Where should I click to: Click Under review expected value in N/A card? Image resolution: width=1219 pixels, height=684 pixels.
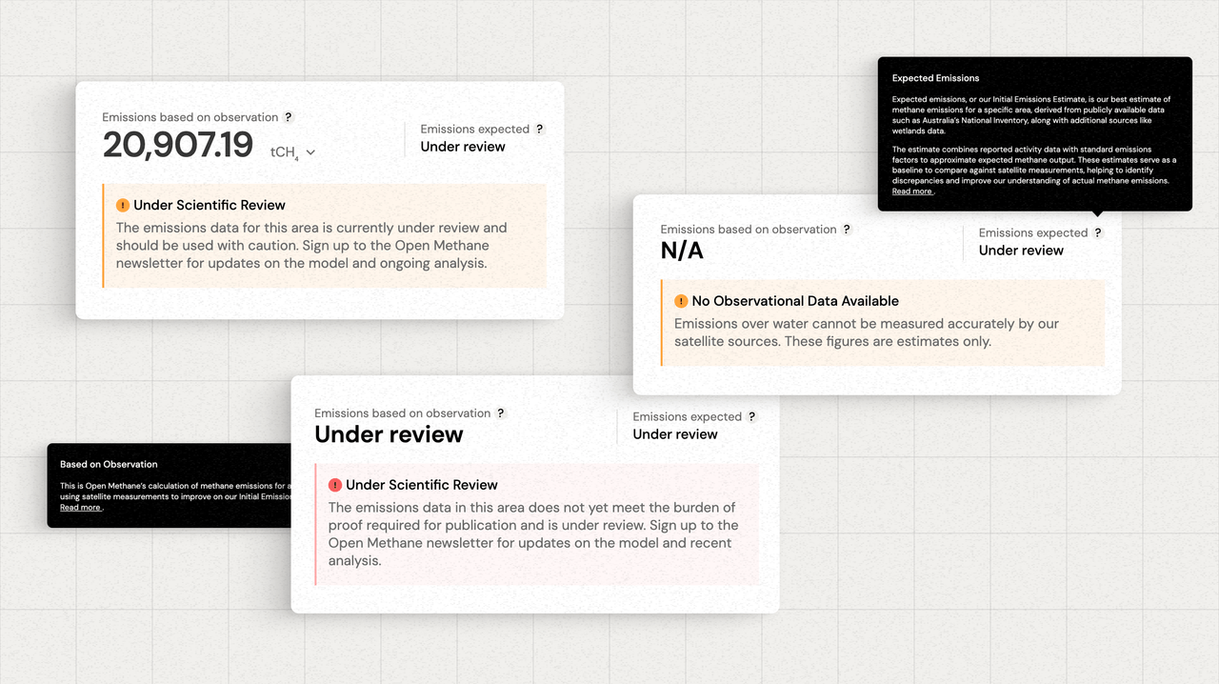[x=1021, y=251]
